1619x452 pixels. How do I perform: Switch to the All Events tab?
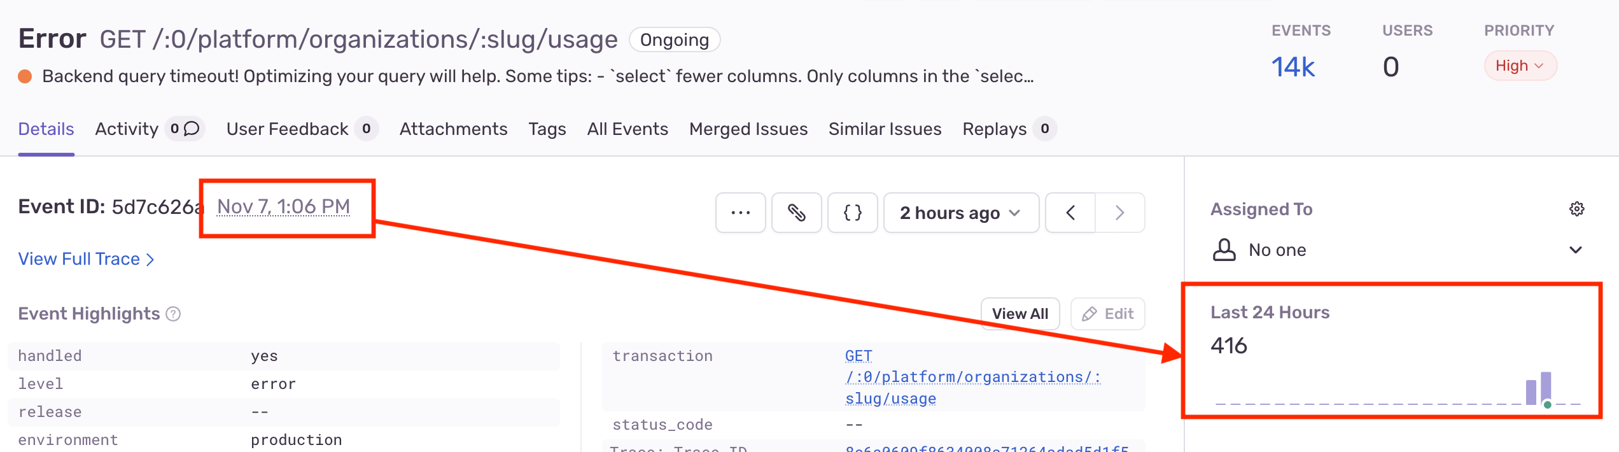(x=627, y=129)
